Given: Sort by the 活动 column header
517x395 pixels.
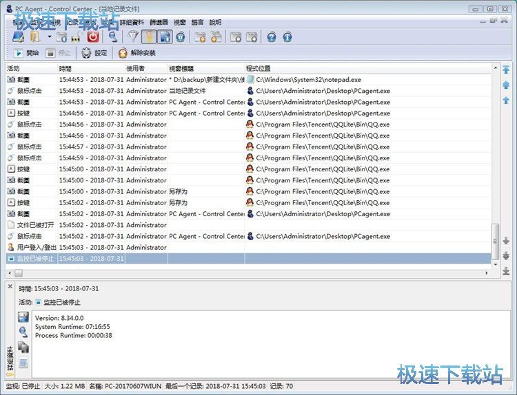Looking at the screenshot, I should (32, 68).
